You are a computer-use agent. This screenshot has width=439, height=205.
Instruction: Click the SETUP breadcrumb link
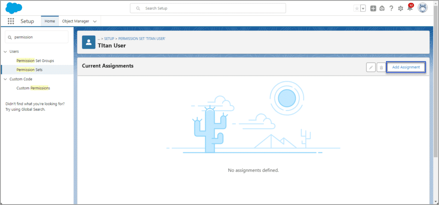click(109, 39)
